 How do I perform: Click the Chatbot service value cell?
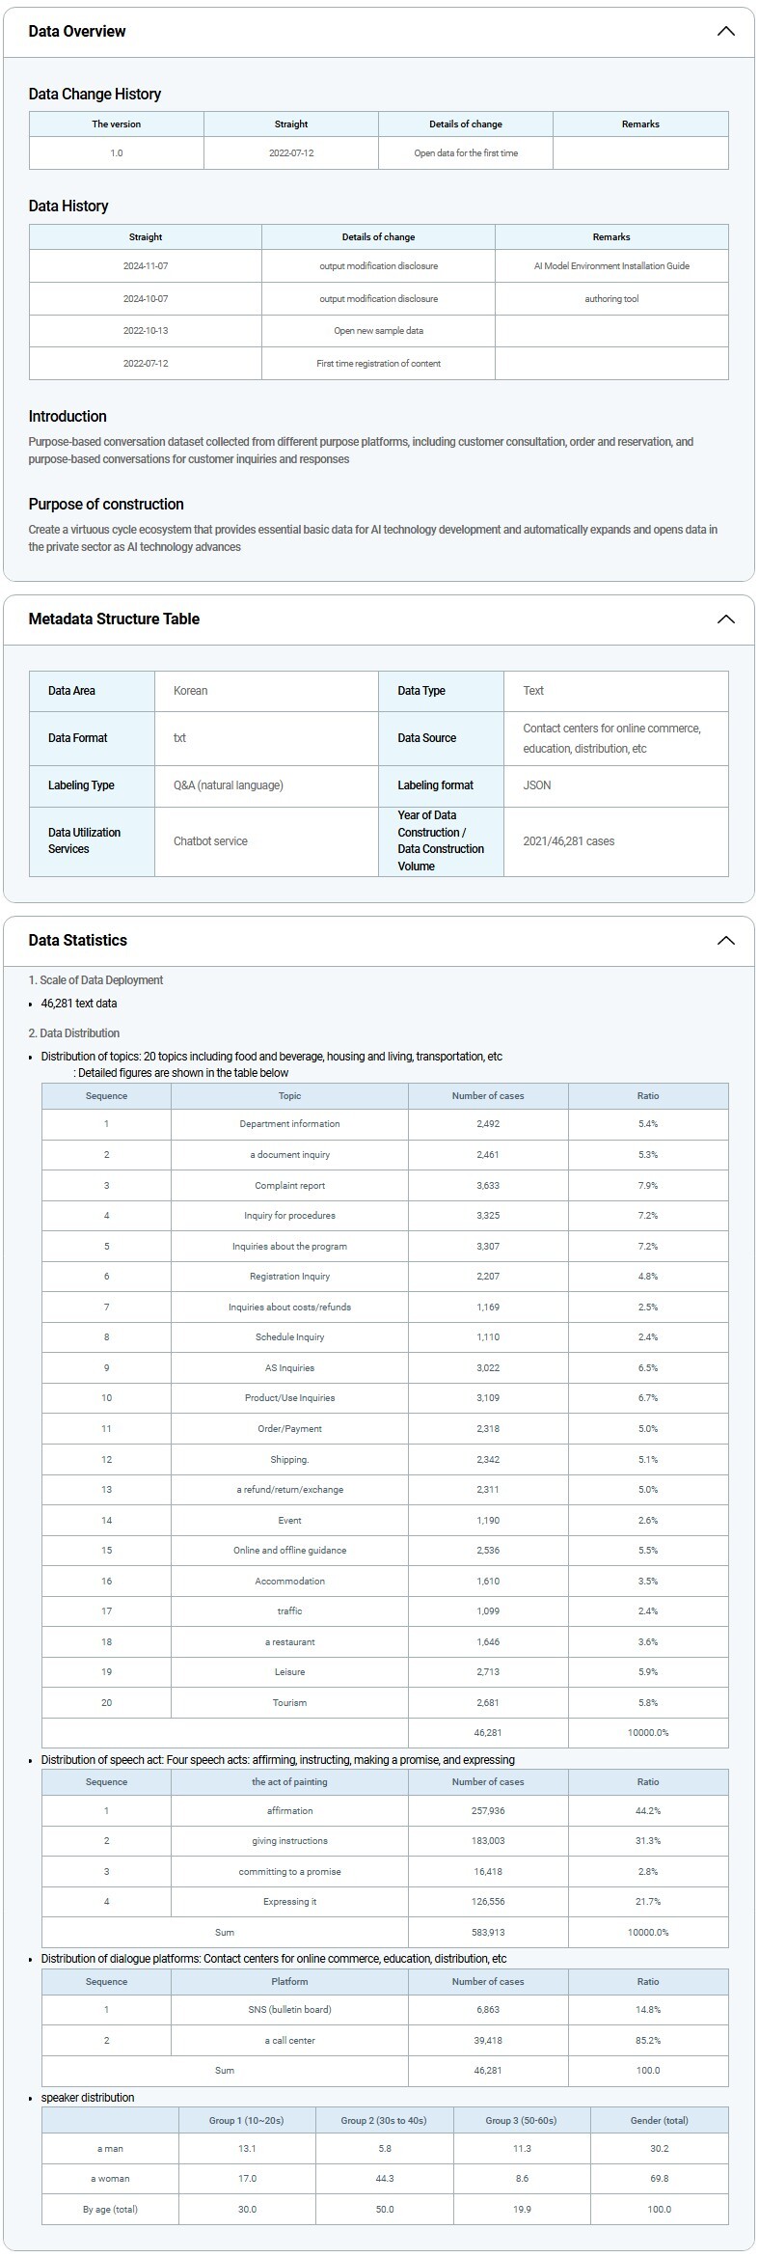pyautogui.click(x=210, y=841)
